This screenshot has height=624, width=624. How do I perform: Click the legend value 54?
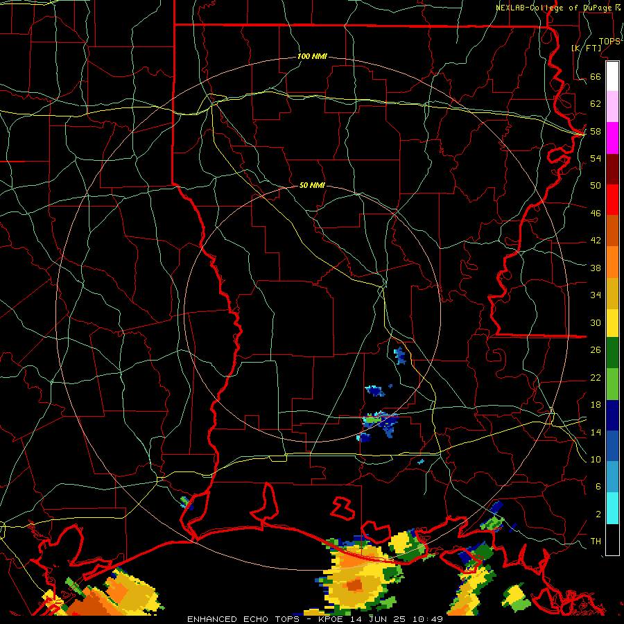(x=596, y=158)
